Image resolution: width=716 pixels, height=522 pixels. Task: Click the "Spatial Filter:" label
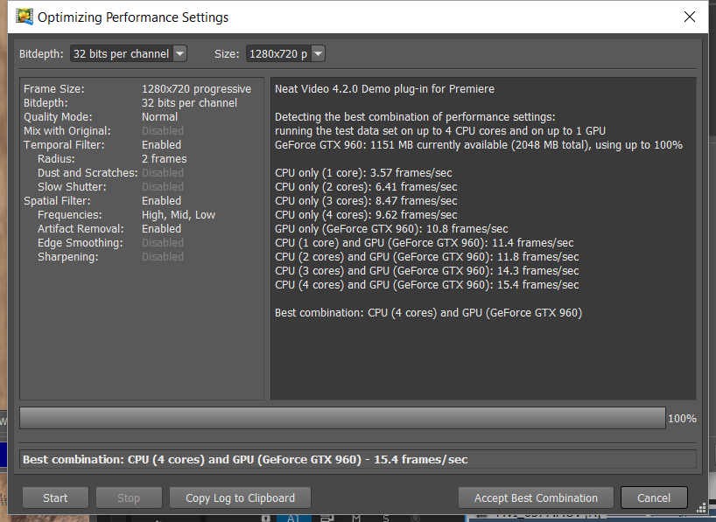pos(57,201)
